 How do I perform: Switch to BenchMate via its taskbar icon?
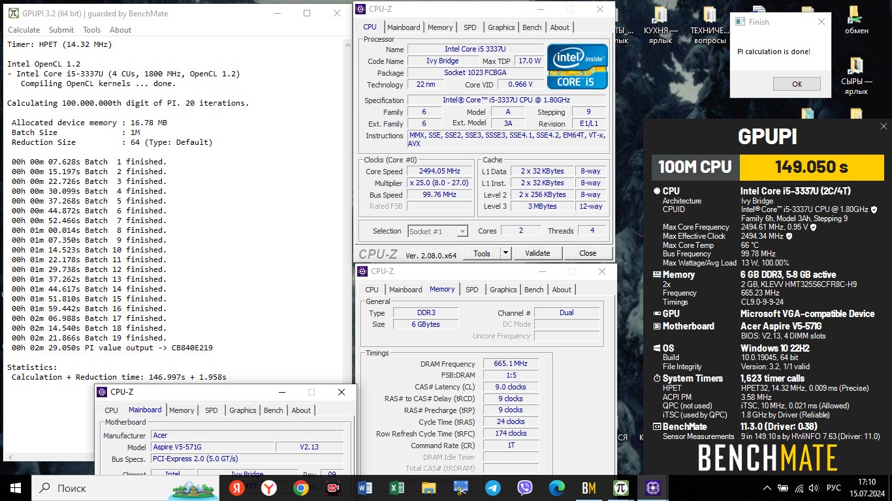coord(589,487)
